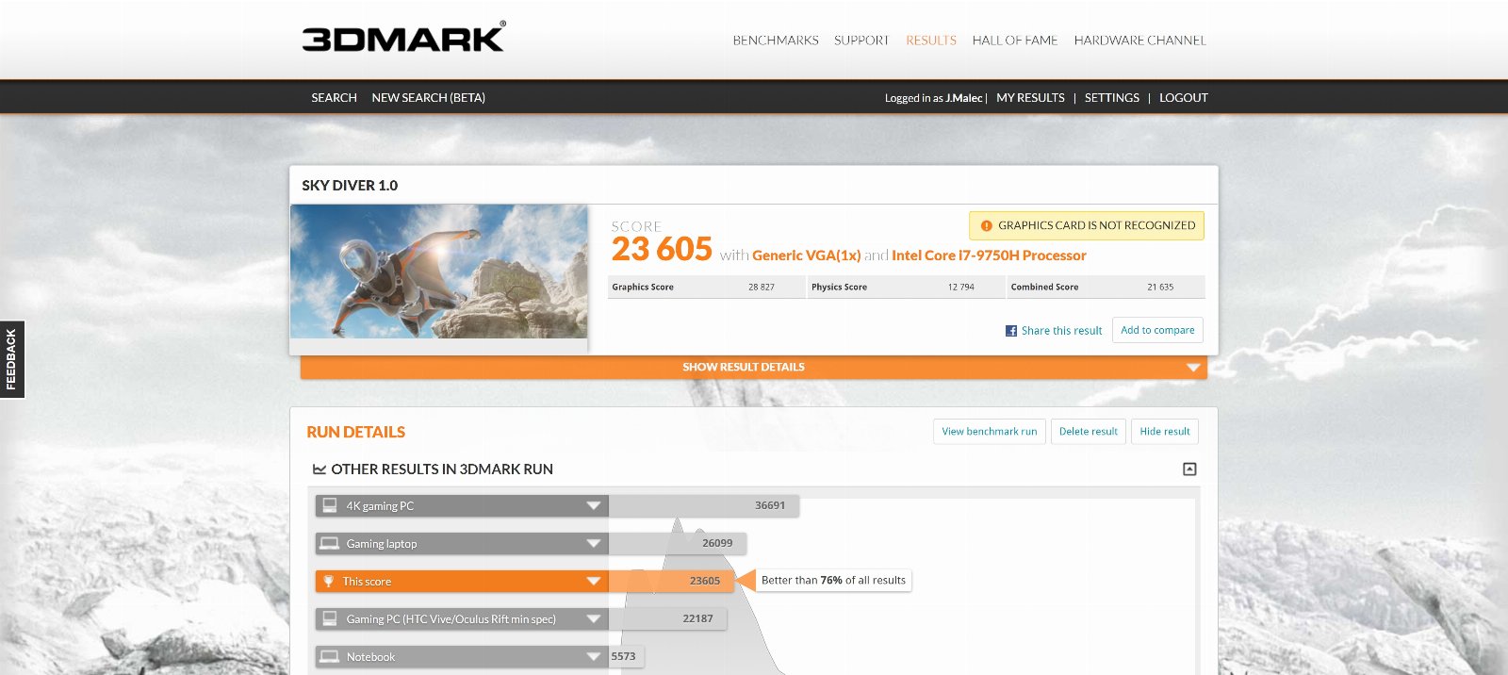Click the 3DMark logo
Viewport: 1508px width, 675px height.
click(x=403, y=38)
